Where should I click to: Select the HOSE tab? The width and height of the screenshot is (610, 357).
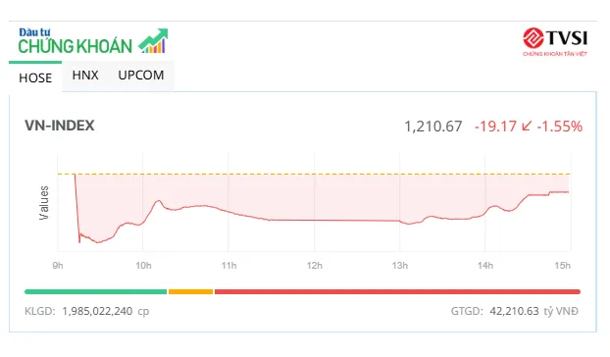(x=35, y=77)
